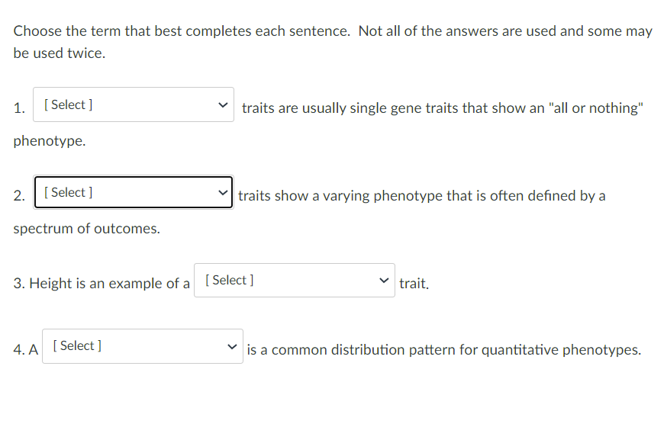Expand the answer choices for sentence 1

(x=133, y=104)
